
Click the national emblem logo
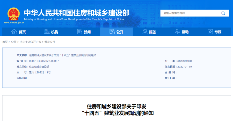click(13, 14)
